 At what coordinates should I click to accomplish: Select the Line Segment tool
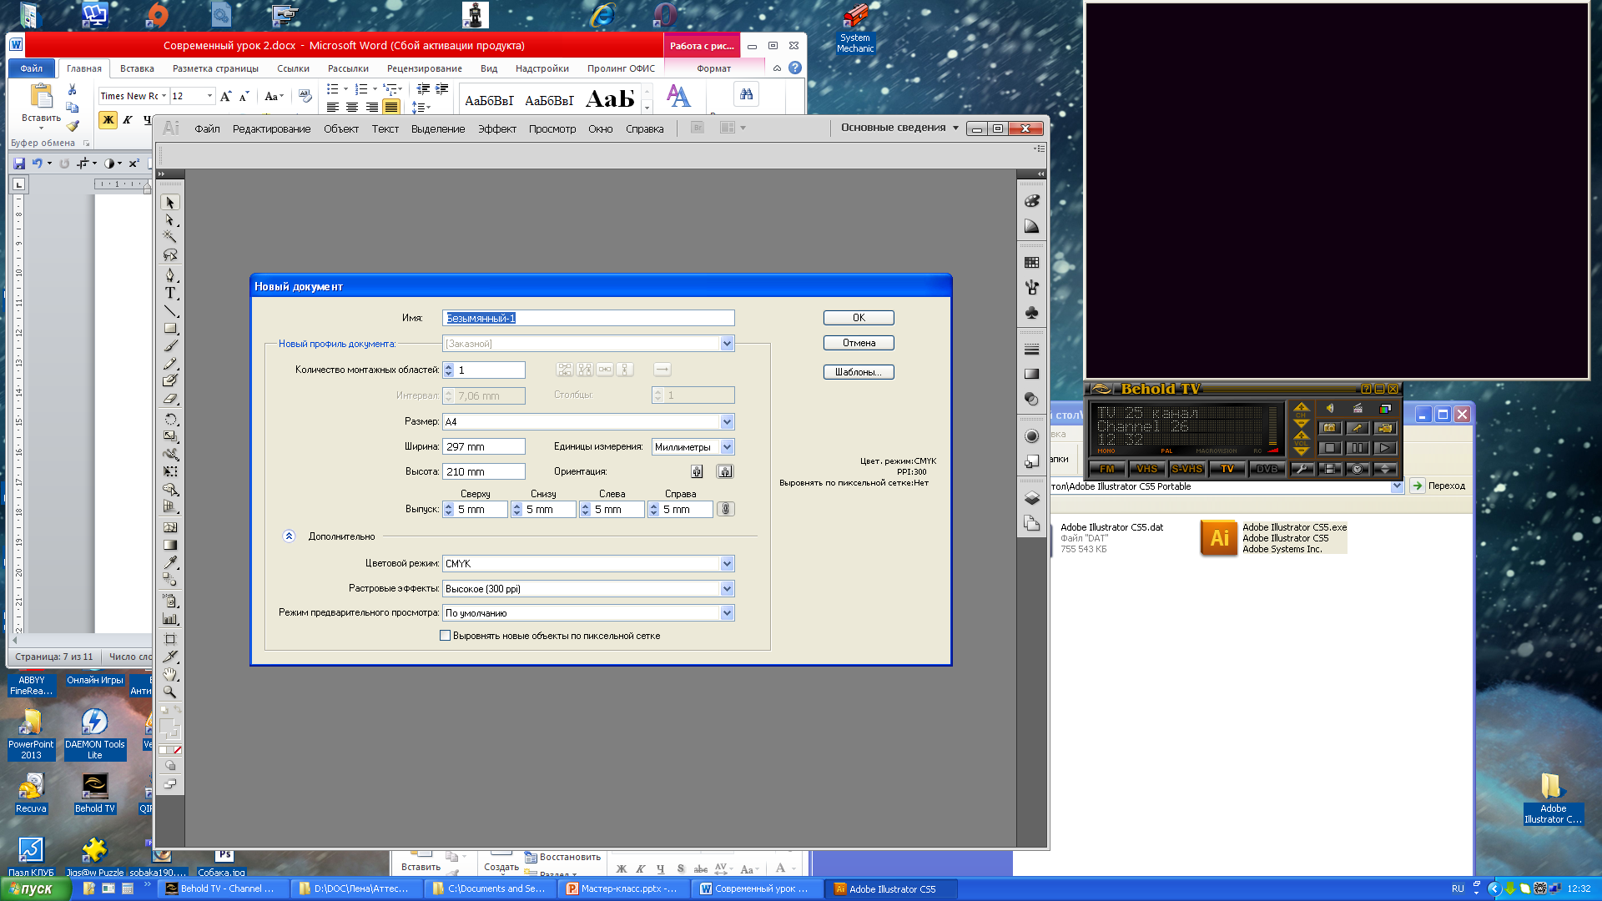point(170,310)
